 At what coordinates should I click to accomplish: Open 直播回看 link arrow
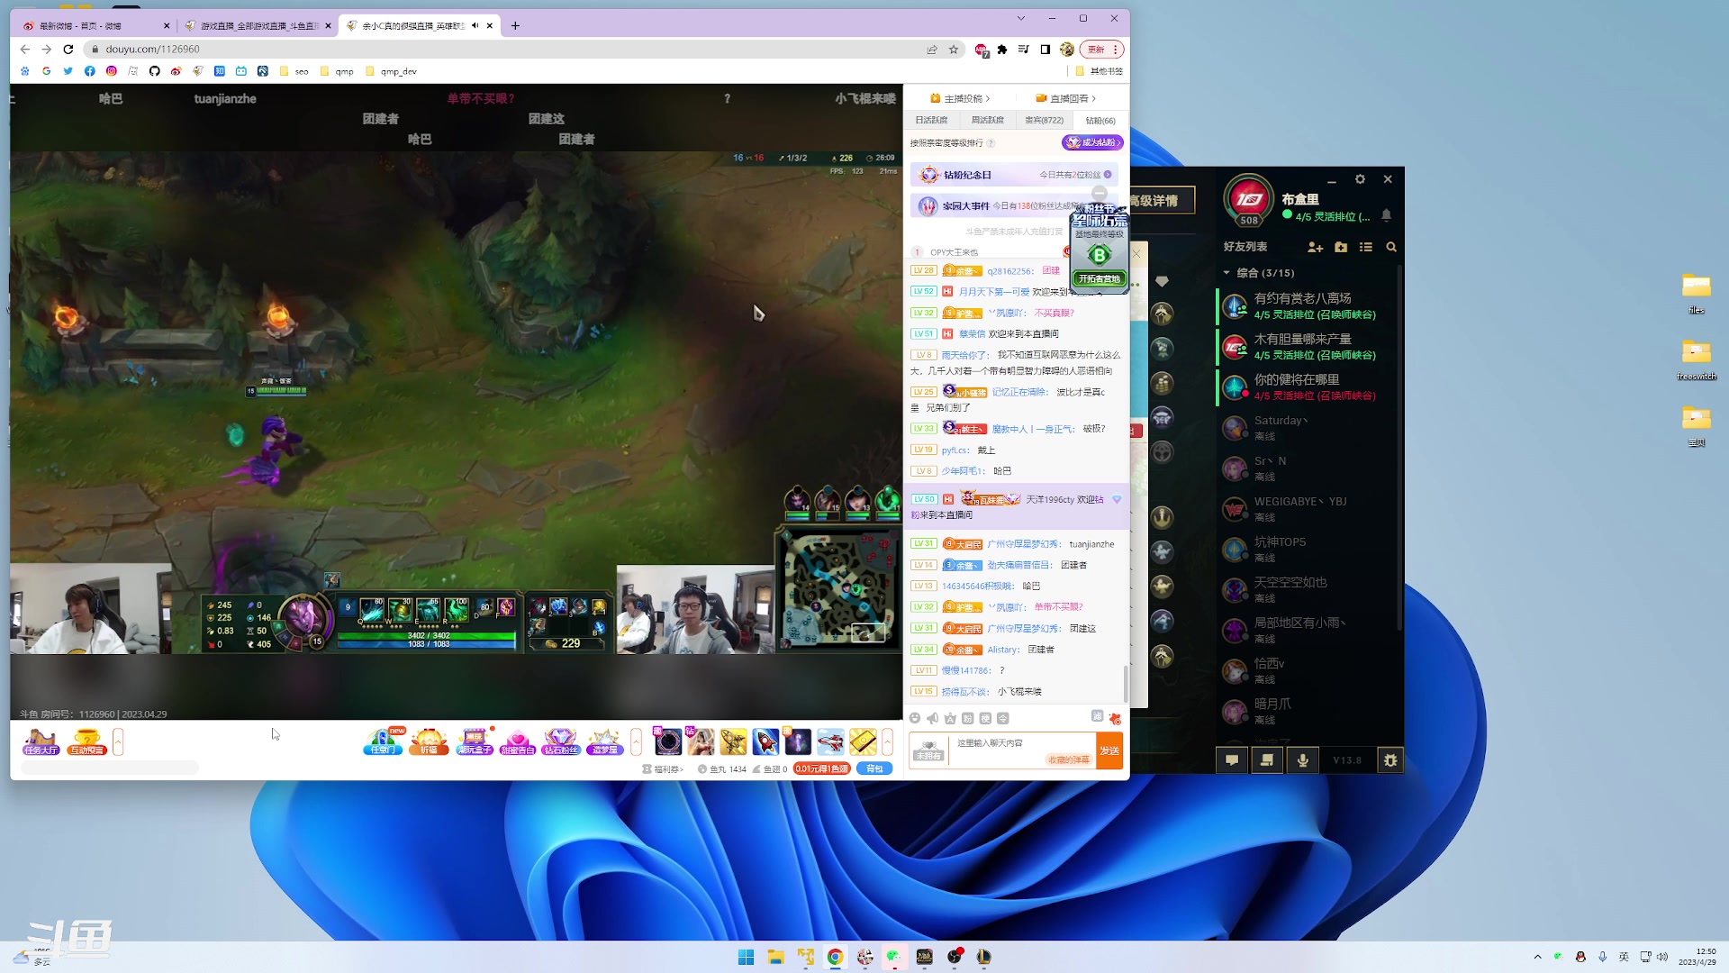pyautogui.click(x=1094, y=99)
